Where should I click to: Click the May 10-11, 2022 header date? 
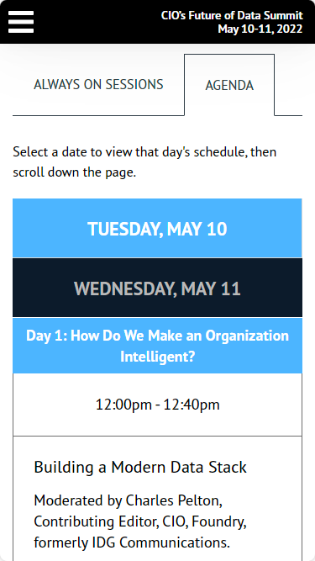260,29
